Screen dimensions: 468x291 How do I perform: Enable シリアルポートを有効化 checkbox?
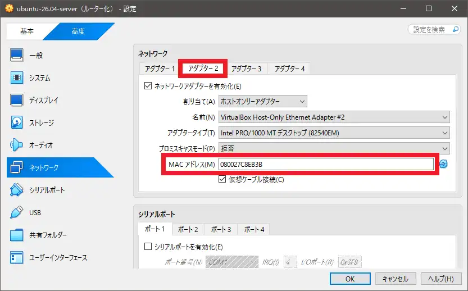148,247
